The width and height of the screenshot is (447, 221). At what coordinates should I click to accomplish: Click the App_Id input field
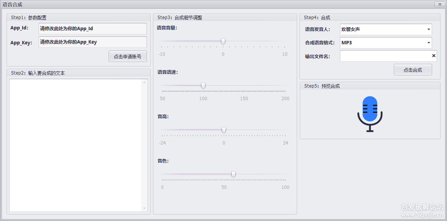coord(93,29)
